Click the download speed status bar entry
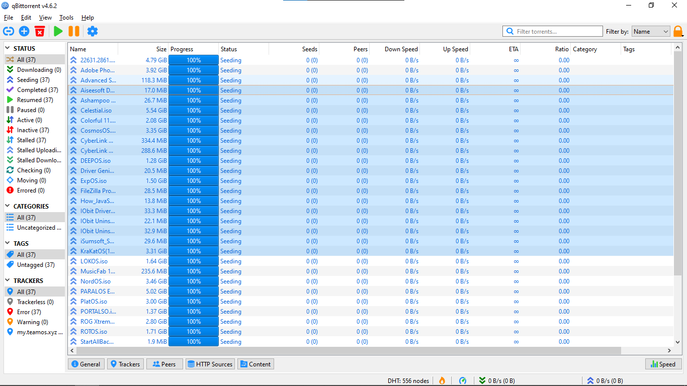 point(496,380)
